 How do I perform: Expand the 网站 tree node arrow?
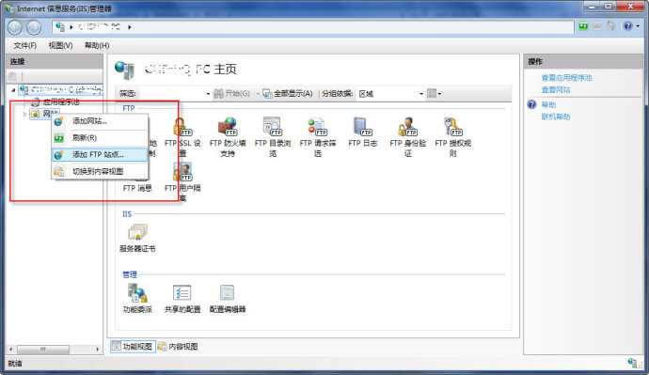pyautogui.click(x=24, y=114)
